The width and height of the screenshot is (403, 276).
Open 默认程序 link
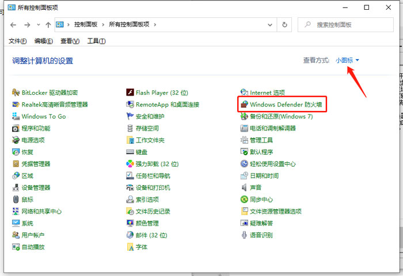click(x=261, y=152)
